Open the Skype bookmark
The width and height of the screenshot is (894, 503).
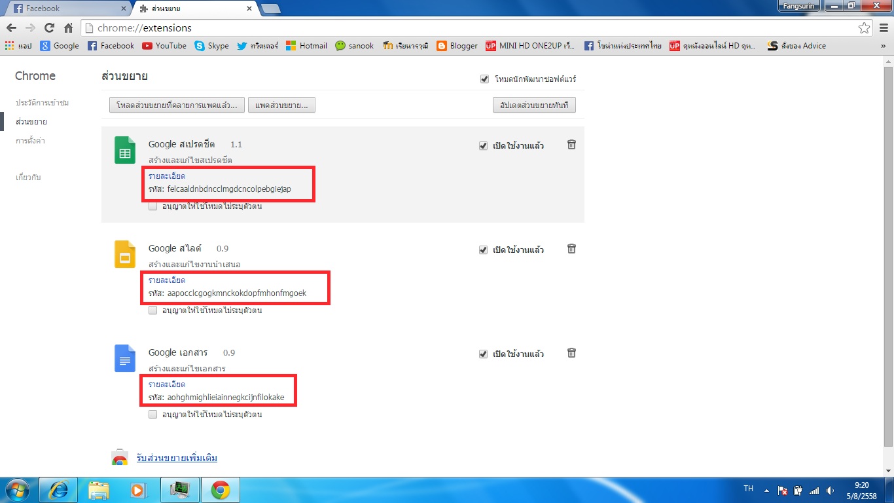tap(212, 46)
